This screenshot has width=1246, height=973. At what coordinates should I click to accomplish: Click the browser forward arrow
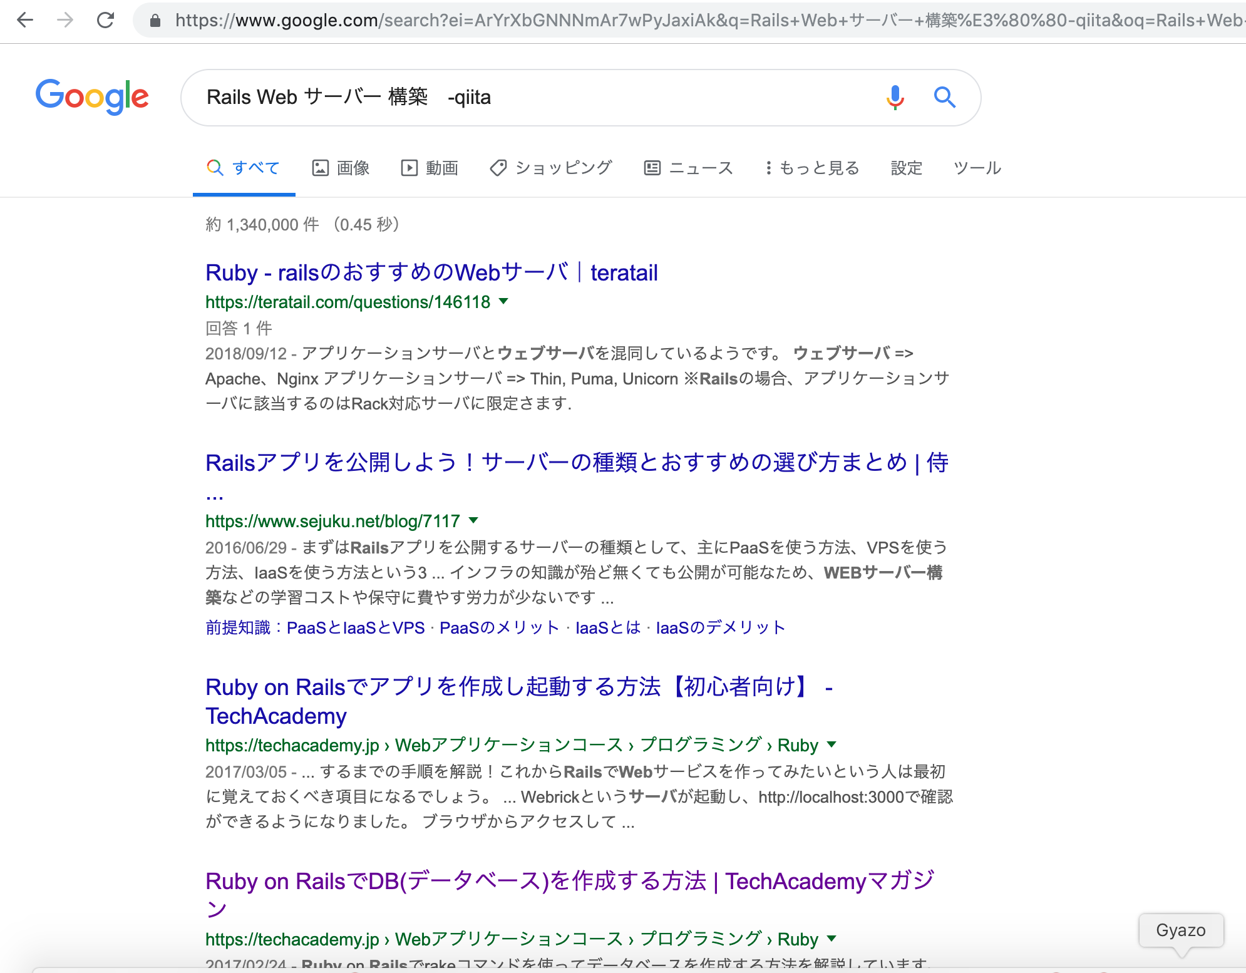(65, 20)
